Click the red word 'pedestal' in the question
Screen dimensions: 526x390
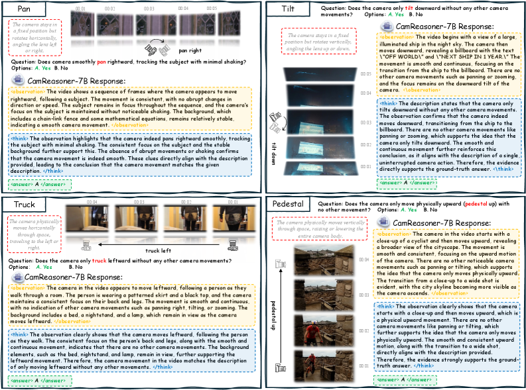[476, 203]
